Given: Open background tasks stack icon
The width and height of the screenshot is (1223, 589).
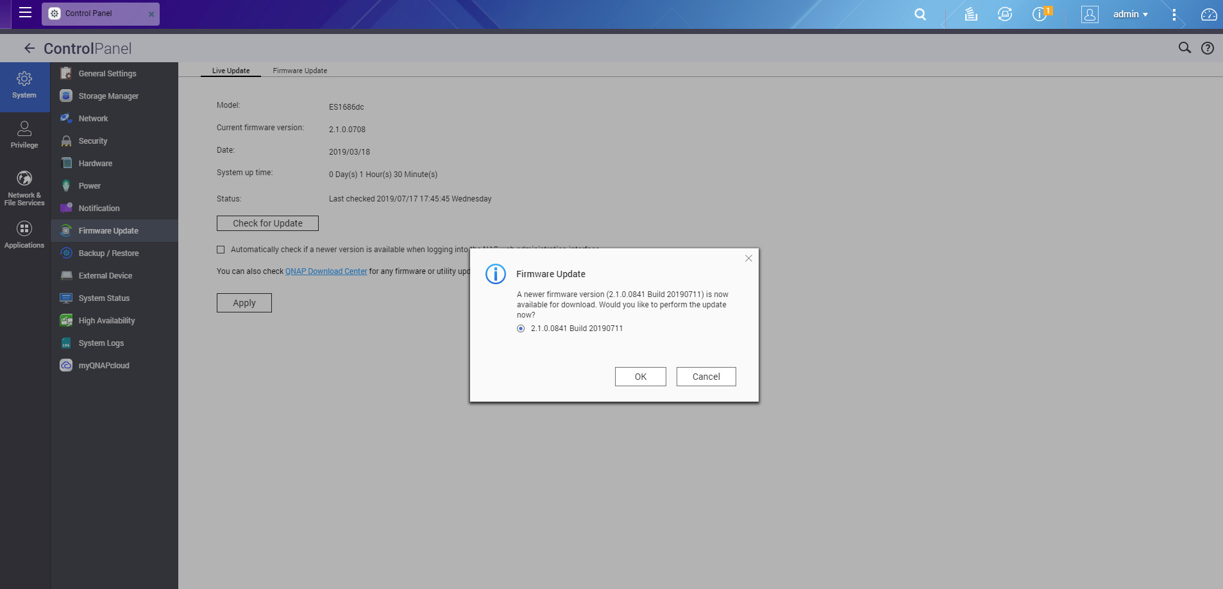Looking at the screenshot, I should click(971, 14).
